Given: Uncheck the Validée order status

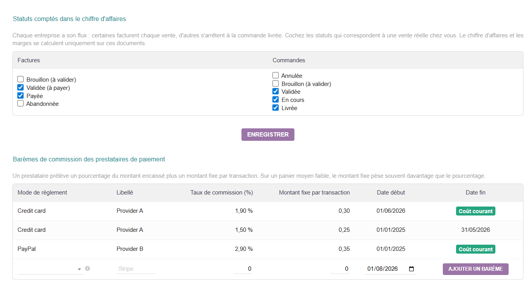Looking at the screenshot, I should click(276, 92).
